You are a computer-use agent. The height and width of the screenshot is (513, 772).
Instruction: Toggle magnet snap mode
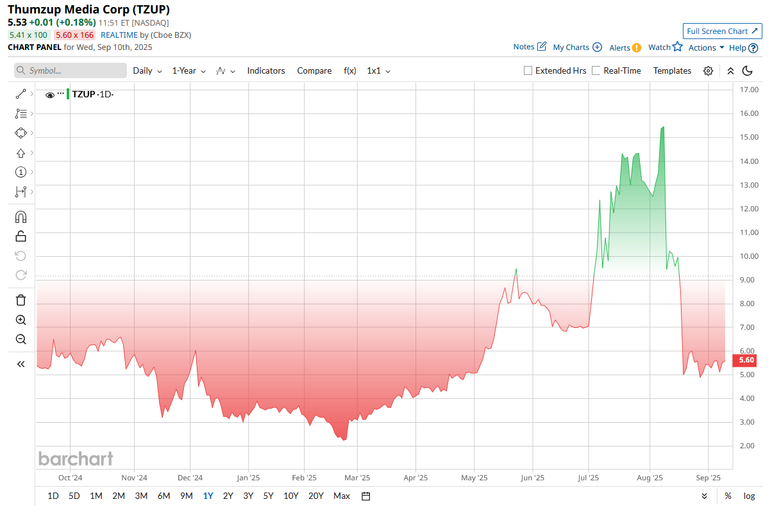point(21,216)
